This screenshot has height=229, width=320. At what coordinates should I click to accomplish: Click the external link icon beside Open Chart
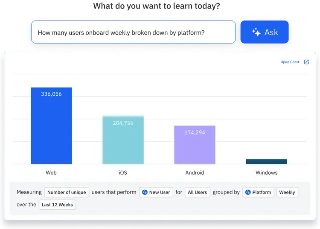pyautogui.click(x=306, y=62)
